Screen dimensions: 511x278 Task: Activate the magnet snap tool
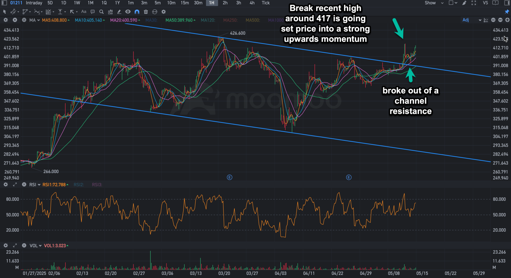click(137, 11)
